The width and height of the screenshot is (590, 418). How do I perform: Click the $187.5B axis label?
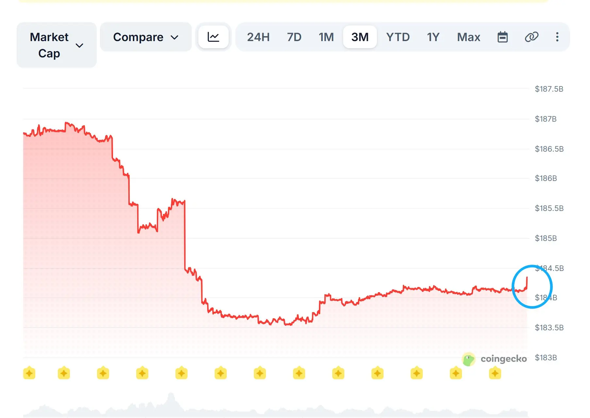coord(549,89)
